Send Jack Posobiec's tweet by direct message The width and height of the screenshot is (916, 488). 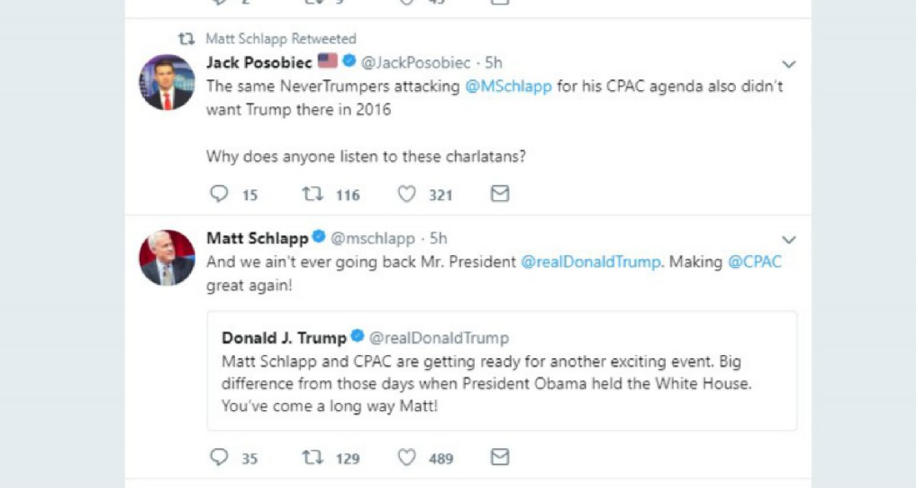point(499,195)
